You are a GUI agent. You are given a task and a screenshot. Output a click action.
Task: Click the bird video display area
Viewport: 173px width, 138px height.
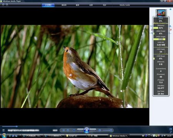tap(75, 66)
